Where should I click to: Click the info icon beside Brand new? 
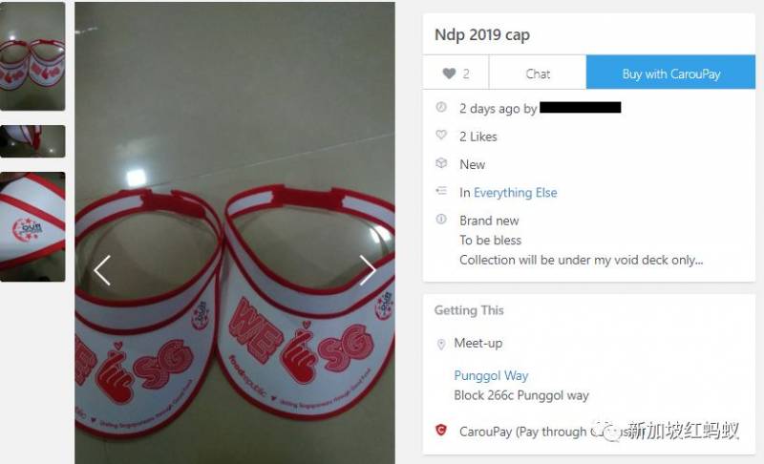(441, 219)
